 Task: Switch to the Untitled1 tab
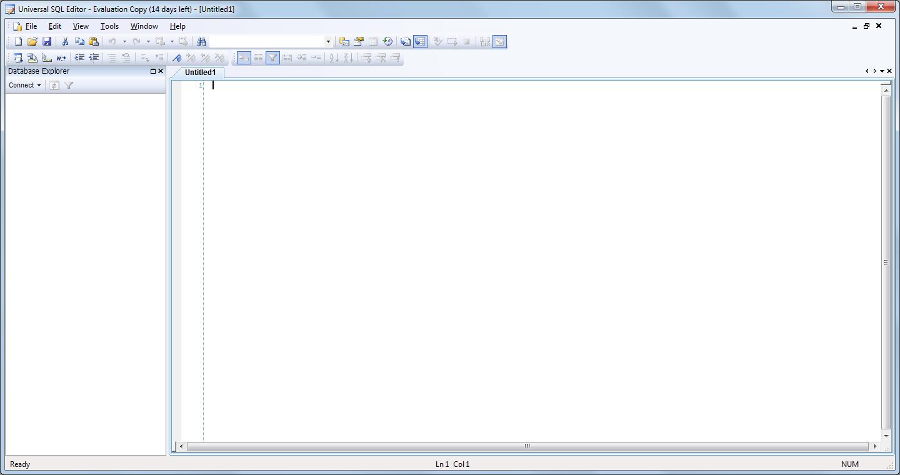pyautogui.click(x=200, y=72)
